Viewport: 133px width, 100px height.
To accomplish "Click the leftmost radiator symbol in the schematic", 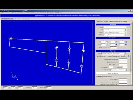I will point(57,61).
